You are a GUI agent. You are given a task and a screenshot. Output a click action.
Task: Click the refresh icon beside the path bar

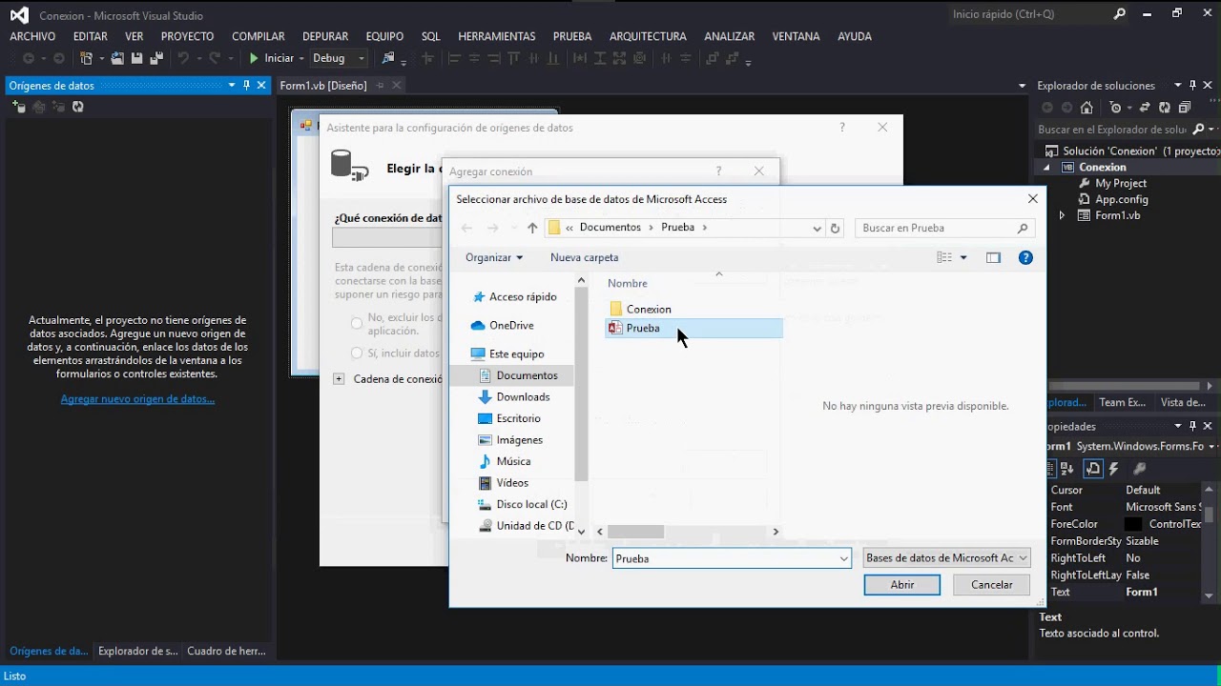click(x=836, y=228)
